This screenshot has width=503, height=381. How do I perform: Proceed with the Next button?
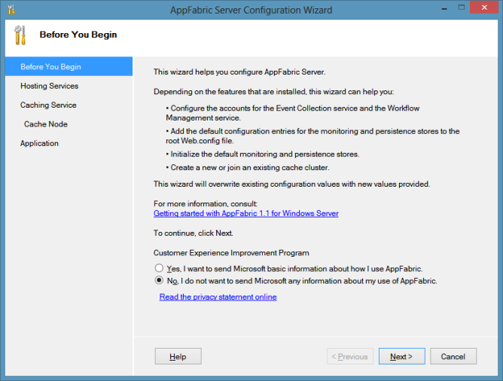401,356
